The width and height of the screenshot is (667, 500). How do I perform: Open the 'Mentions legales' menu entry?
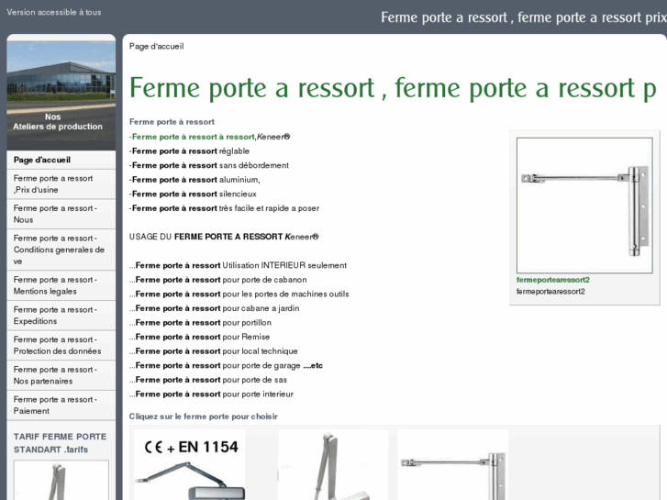(61, 285)
